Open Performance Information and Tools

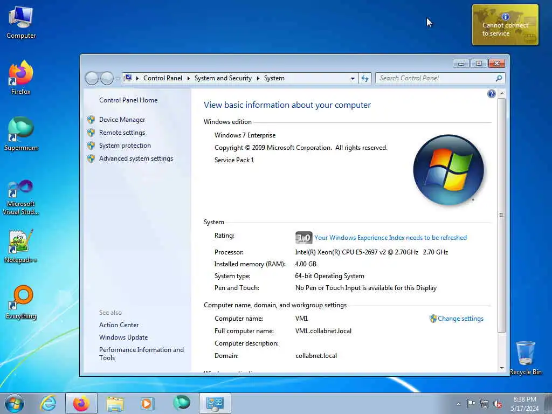[141, 354]
